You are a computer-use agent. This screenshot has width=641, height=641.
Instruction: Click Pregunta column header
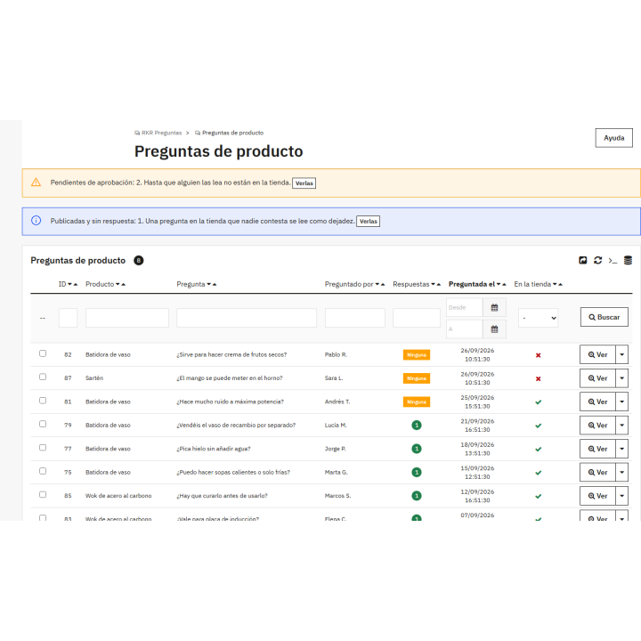pos(191,284)
